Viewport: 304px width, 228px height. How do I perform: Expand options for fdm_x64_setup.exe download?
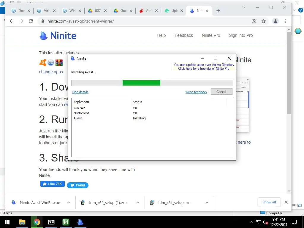tap(207, 202)
